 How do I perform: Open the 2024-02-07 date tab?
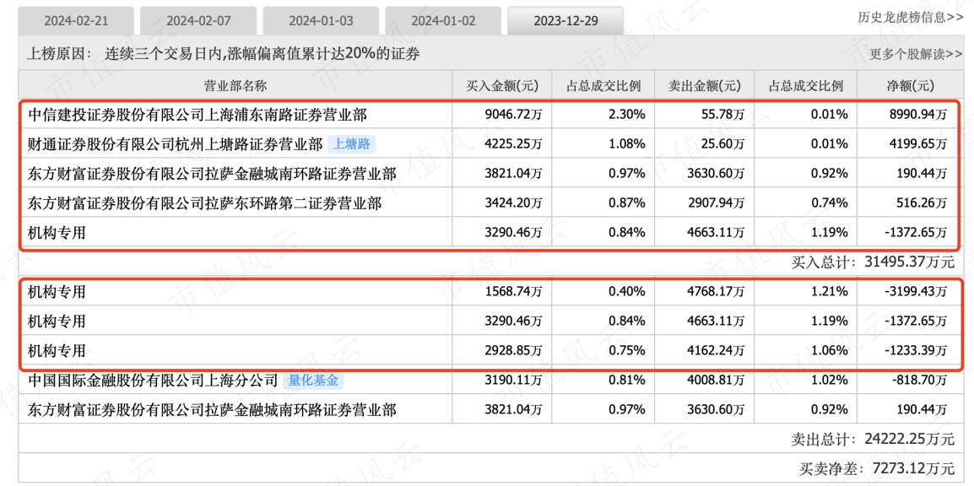pos(198,21)
